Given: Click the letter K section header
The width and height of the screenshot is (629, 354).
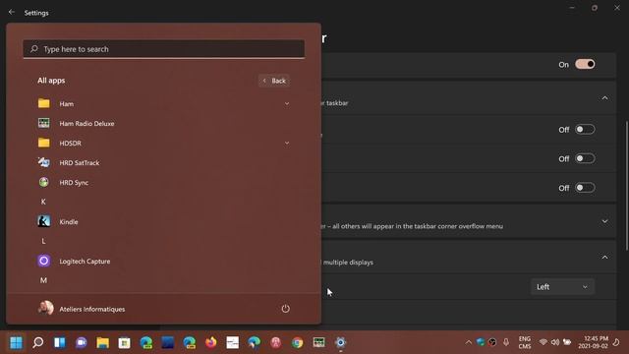Looking at the screenshot, I should tap(43, 202).
